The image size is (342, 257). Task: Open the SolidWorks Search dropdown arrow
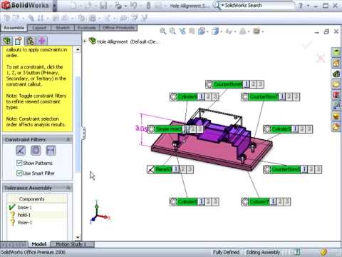click(222, 5)
